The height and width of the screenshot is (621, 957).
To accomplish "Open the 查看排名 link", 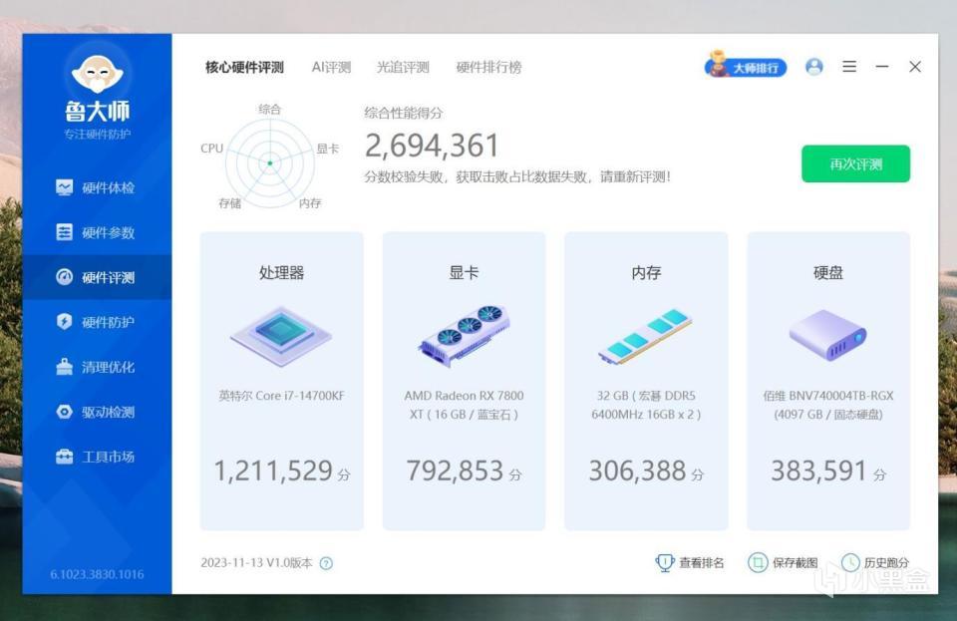I will (701, 562).
